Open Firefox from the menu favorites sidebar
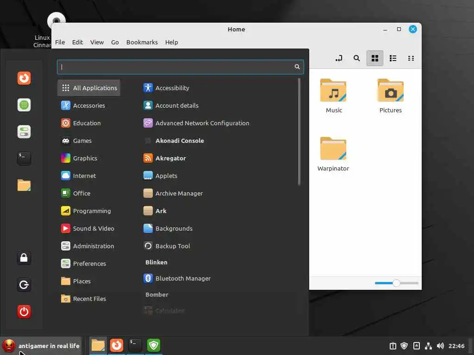The width and height of the screenshot is (474, 355). [x=24, y=78]
